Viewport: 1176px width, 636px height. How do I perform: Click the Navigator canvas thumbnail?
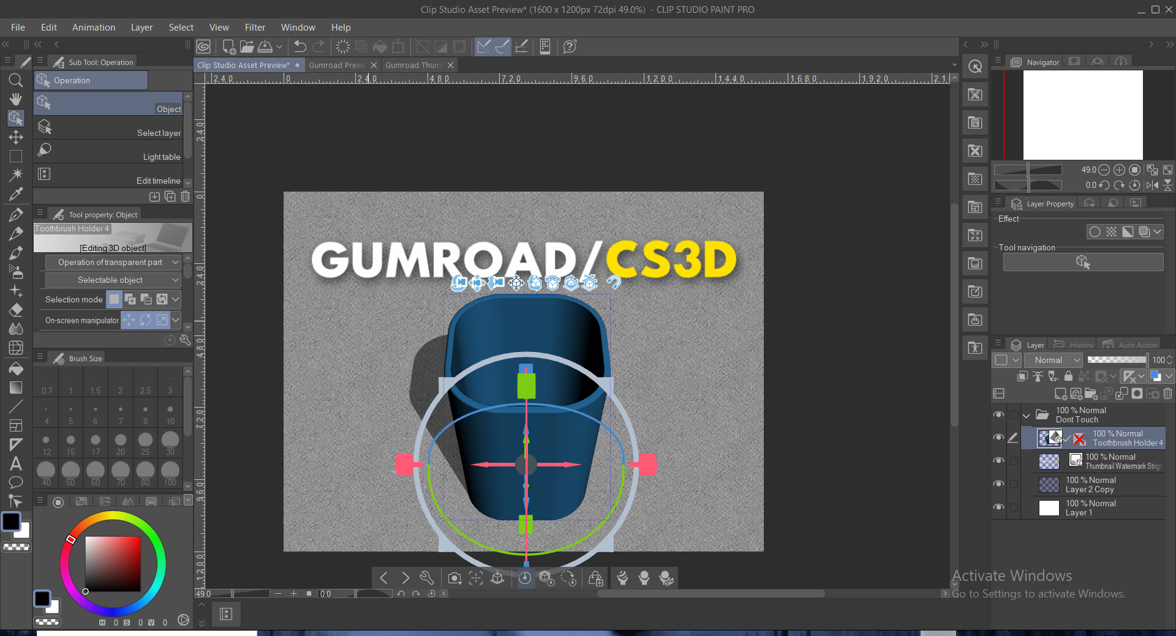click(1083, 115)
